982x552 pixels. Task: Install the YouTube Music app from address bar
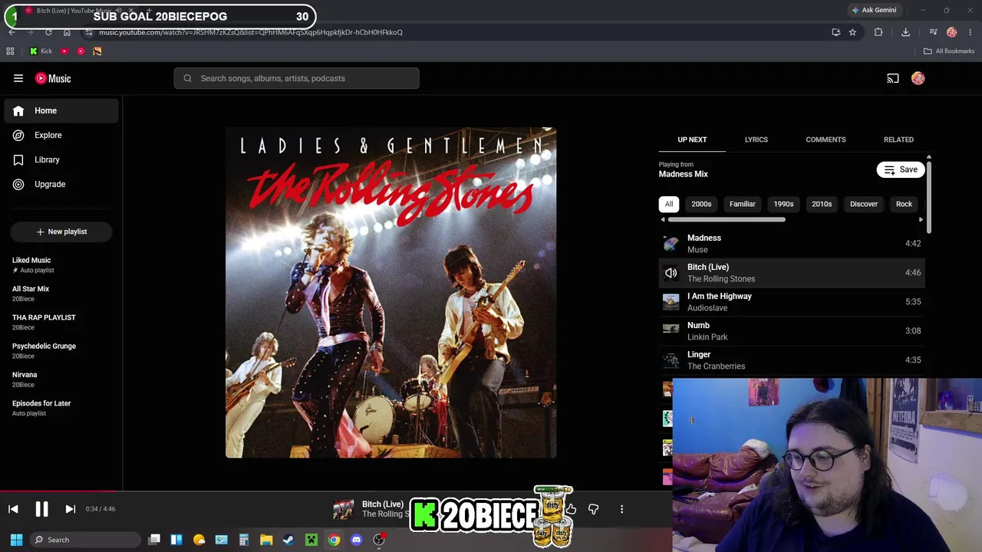(835, 32)
